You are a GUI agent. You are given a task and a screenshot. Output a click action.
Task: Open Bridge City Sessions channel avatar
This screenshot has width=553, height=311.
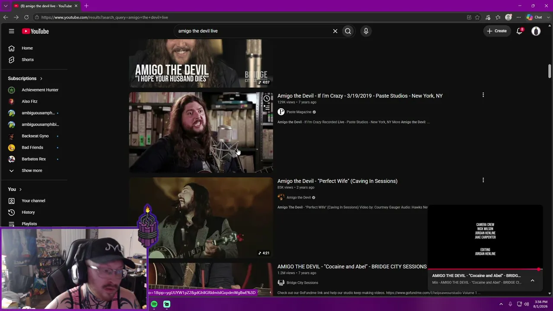281,283
